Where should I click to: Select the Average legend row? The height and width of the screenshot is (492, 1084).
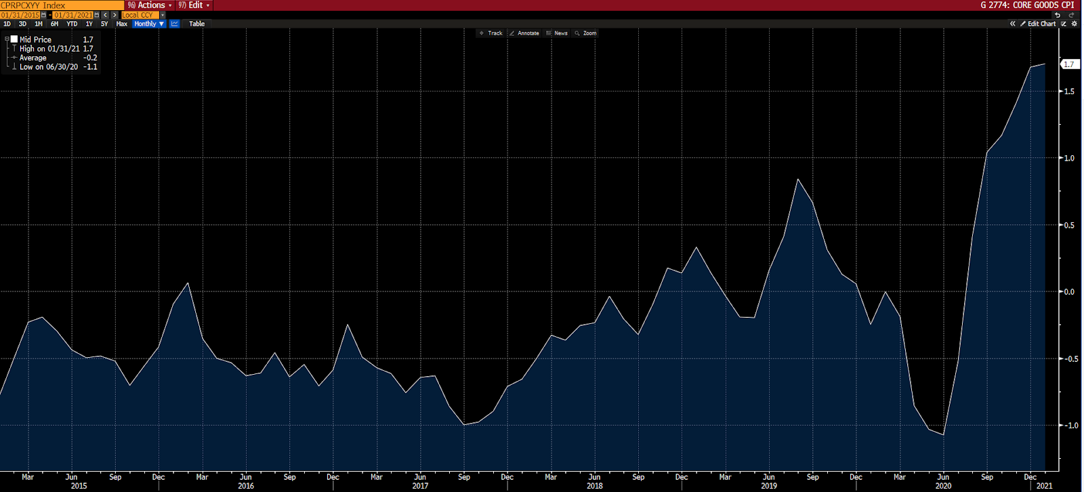[53, 58]
